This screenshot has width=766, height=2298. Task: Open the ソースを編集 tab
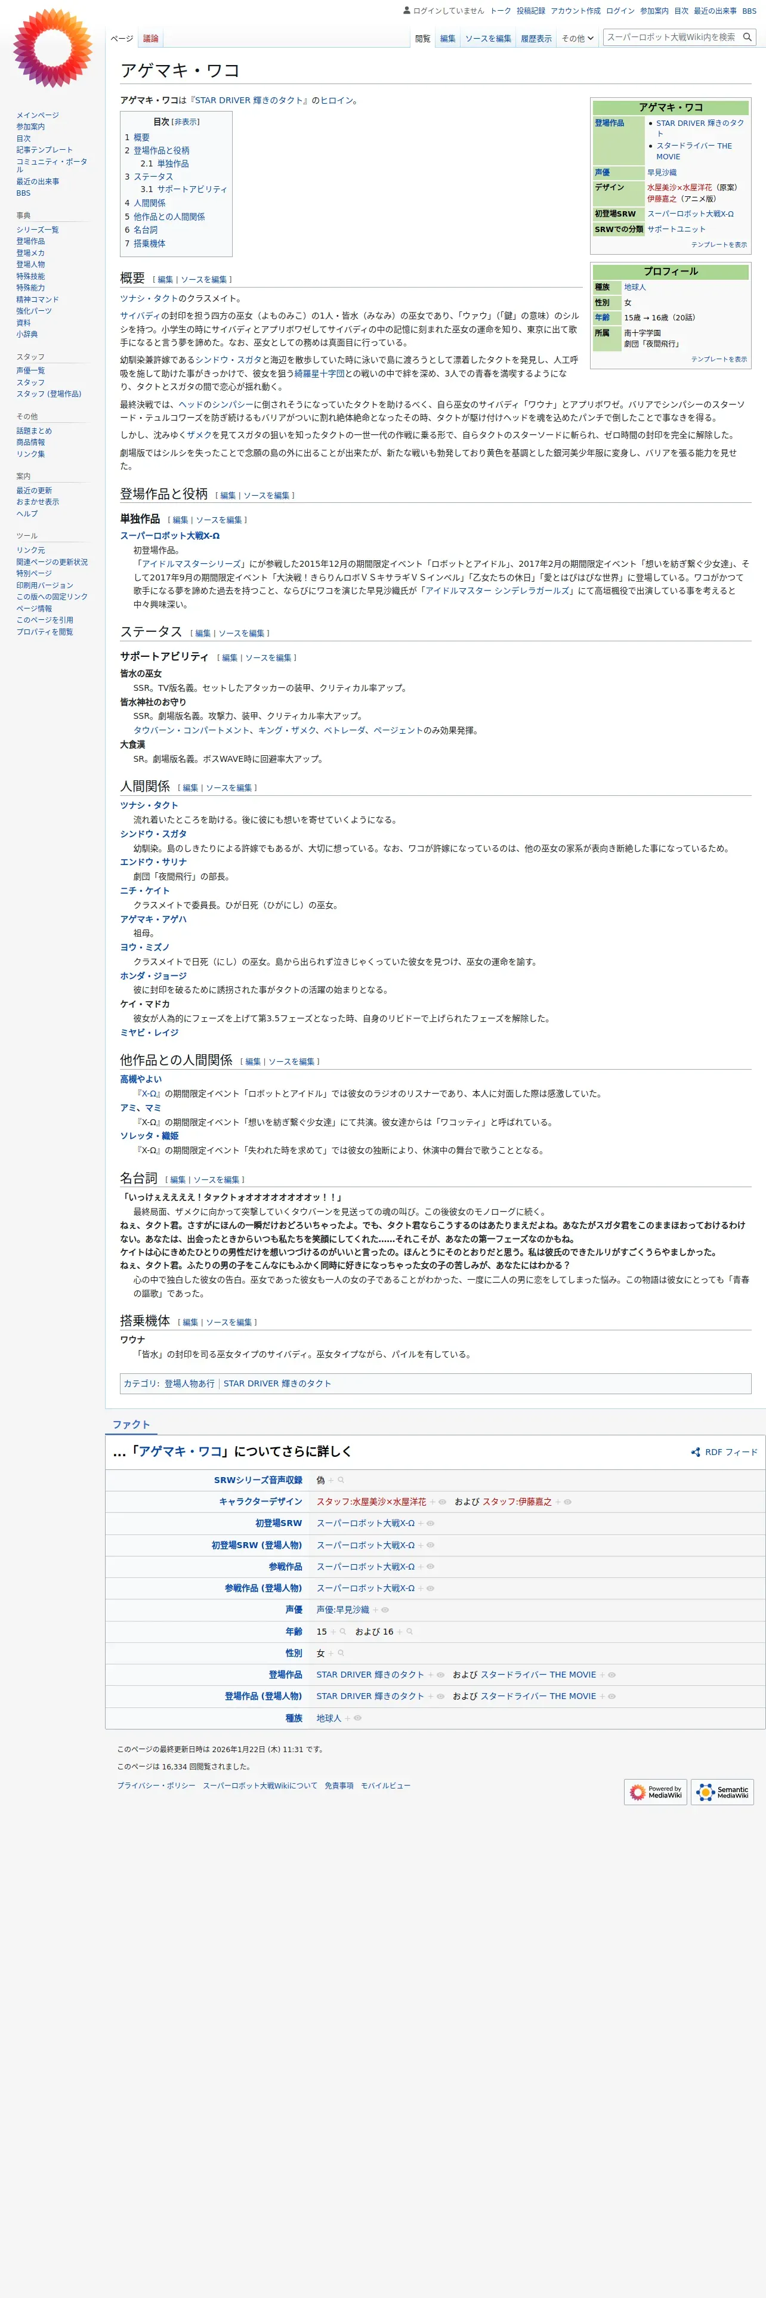coord(489,38)
